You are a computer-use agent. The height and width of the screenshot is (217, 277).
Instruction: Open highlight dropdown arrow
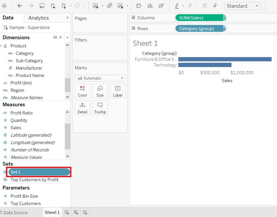click(183, 6)
